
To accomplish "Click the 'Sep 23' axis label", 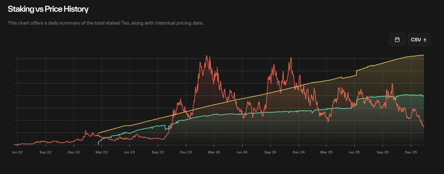I will pos(158,152).
